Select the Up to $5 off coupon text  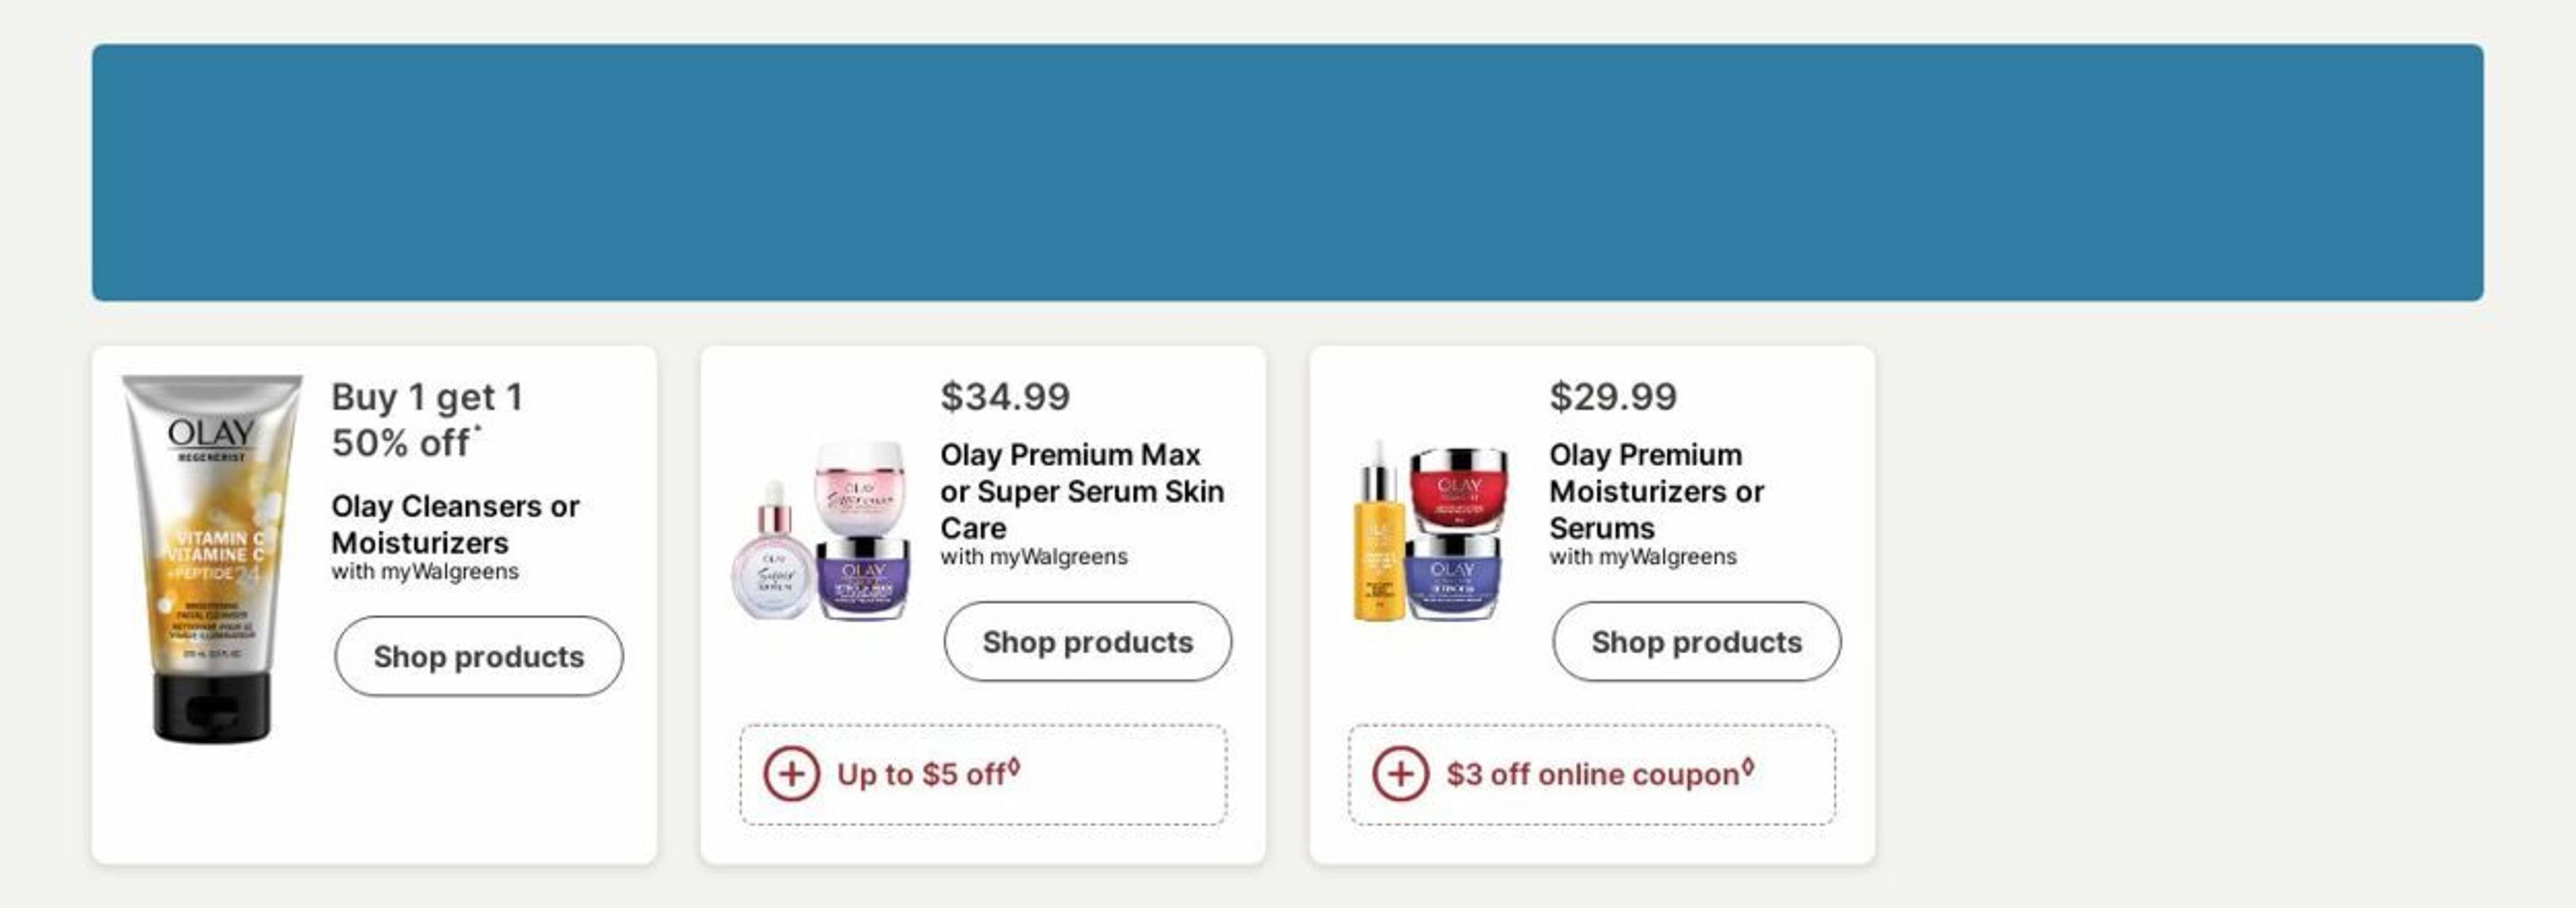(921, 774)
